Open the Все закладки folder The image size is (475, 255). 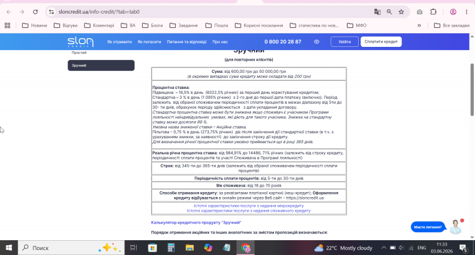(x=451, y=25)
